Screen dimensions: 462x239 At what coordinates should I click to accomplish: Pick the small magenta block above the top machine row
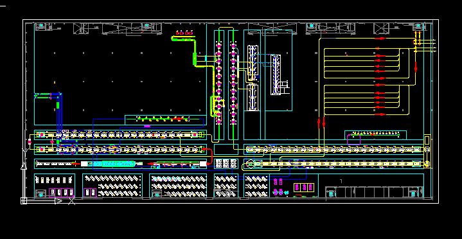click(x=147, y=126)
